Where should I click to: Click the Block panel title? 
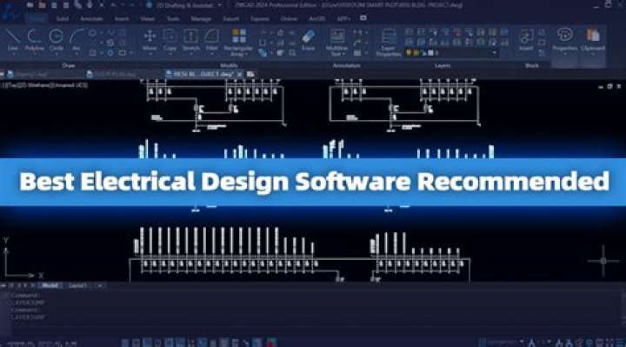532,65
